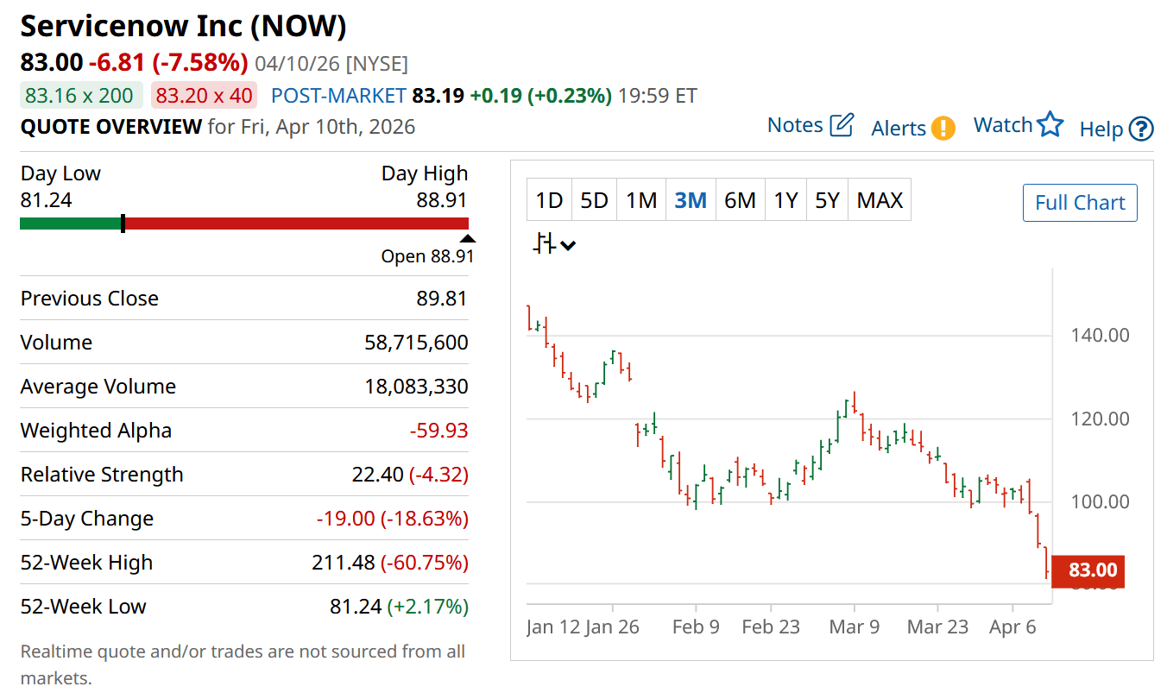1167x699 pixels.
Task: Click the Mar 23 date axis label
Action: click(x=937, y=627)
